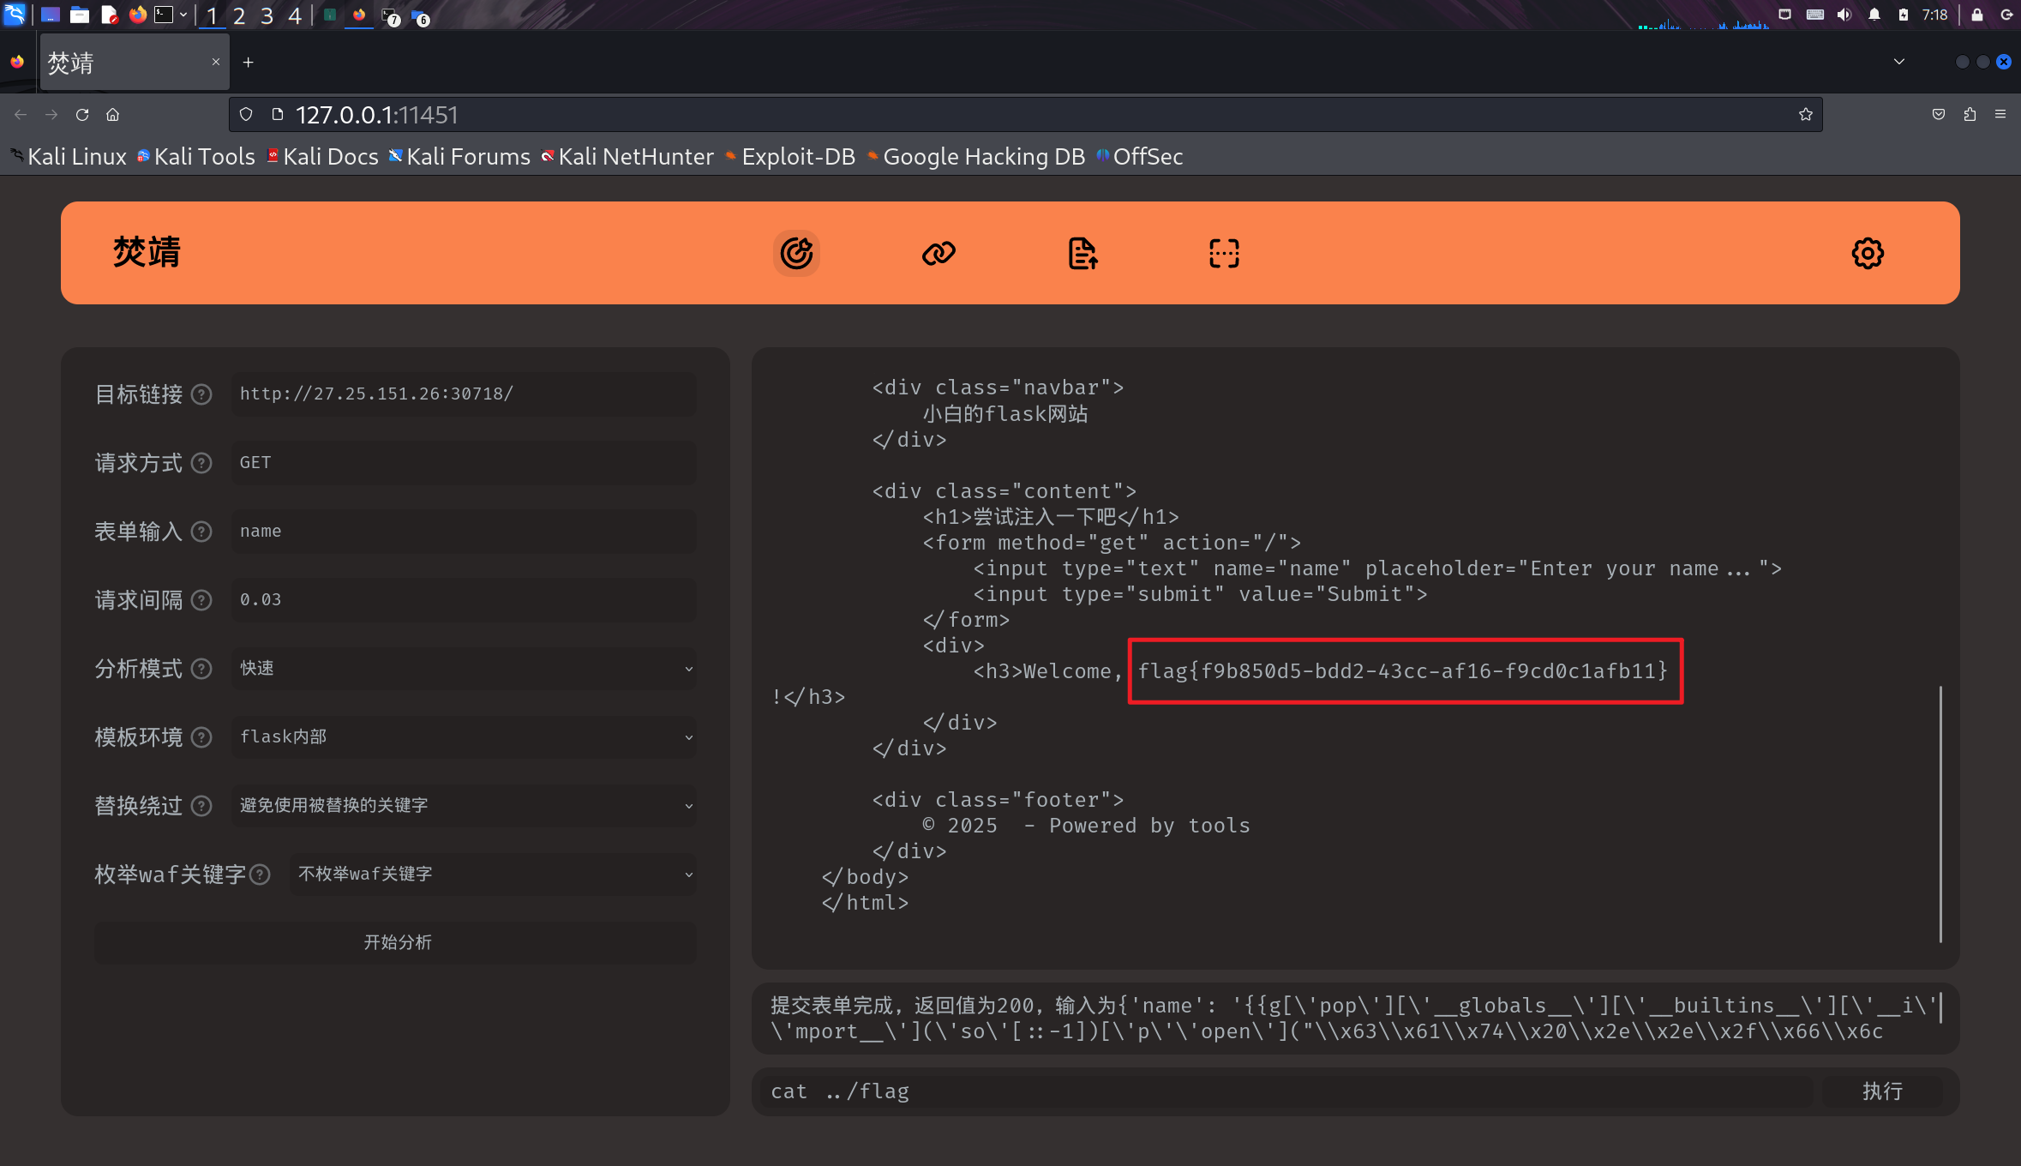Open the chain link icon page

click(x=939, y=253)
